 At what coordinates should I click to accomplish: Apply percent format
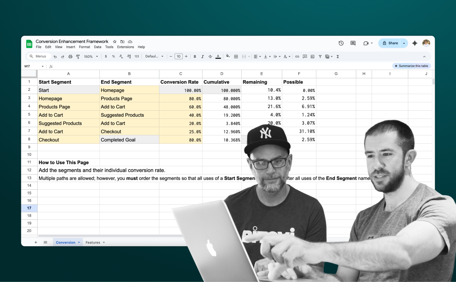114,56
